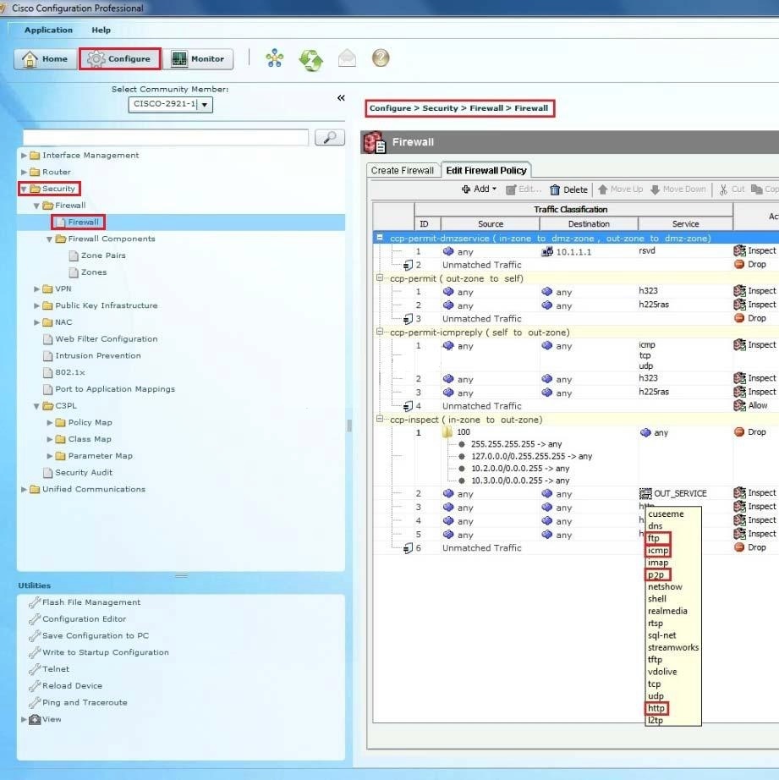The height and width of the screenshot is (780, 779).
Task: Select icmp in the service popup list
Action: [x=657, y=551]
